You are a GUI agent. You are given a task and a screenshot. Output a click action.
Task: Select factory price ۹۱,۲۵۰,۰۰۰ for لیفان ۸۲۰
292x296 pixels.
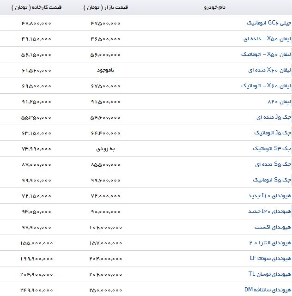click(36, 102)
